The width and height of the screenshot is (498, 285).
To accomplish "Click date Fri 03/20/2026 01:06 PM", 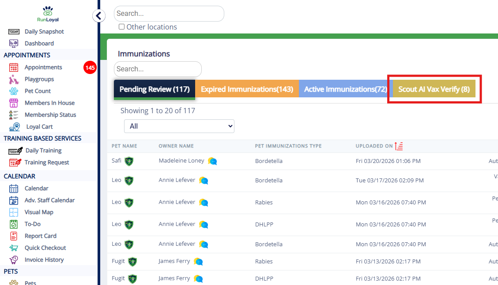I will [x=388, y=161].
